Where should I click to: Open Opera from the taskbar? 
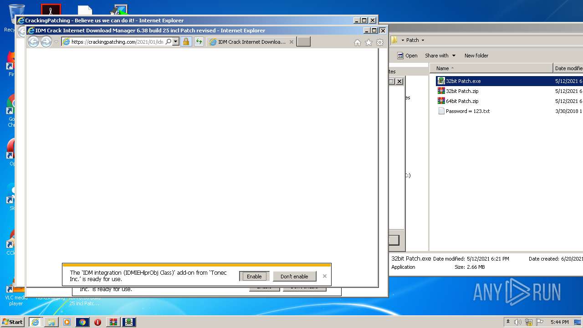97,322
